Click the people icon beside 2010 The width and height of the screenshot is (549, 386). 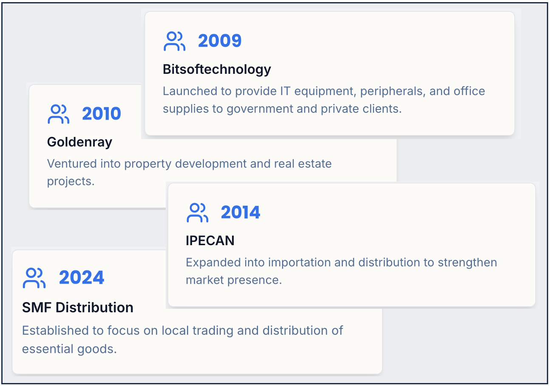58,114
